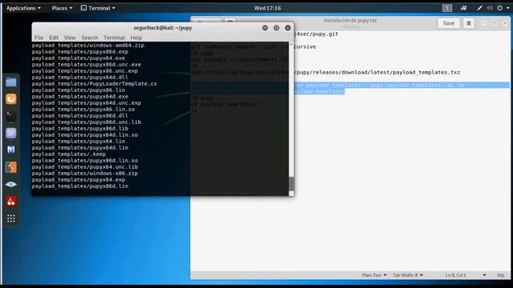This screenshot has width=513, height=288.
Task: Click payload_templates/PupyLoaderTemplate.cs line
Action: [x=95, y=83]
